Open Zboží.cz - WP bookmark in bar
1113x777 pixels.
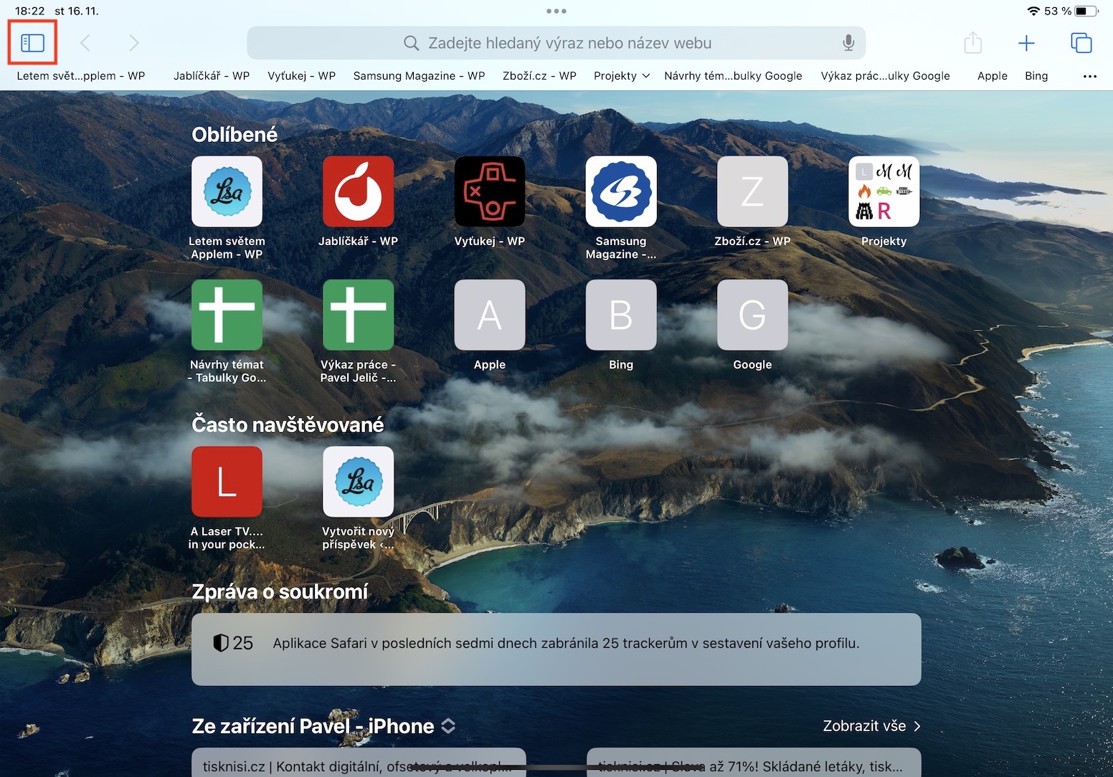pyautogui.click(x=539, y=76)
